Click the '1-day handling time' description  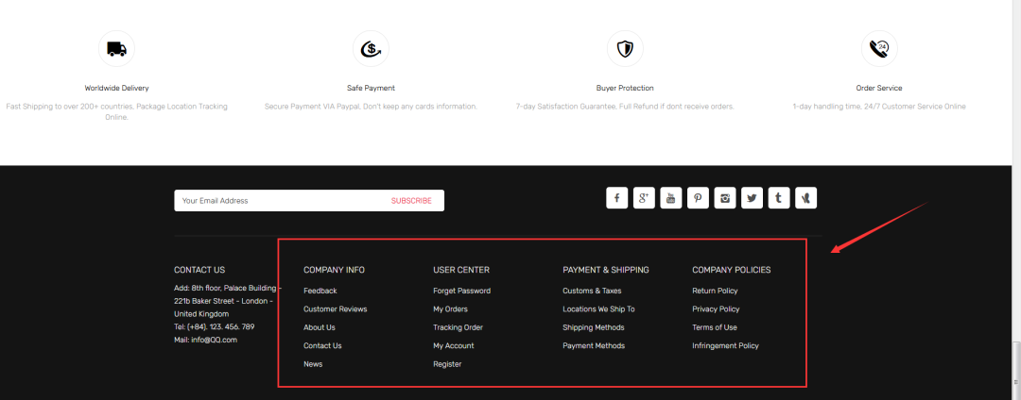click(879, 106)
